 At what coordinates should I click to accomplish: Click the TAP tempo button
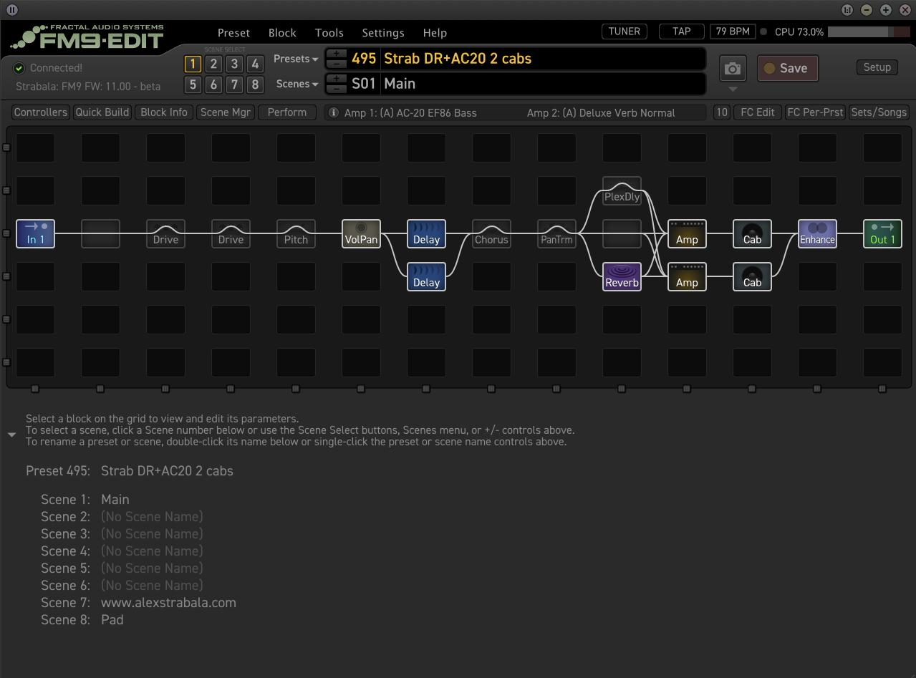click(682, 32)
